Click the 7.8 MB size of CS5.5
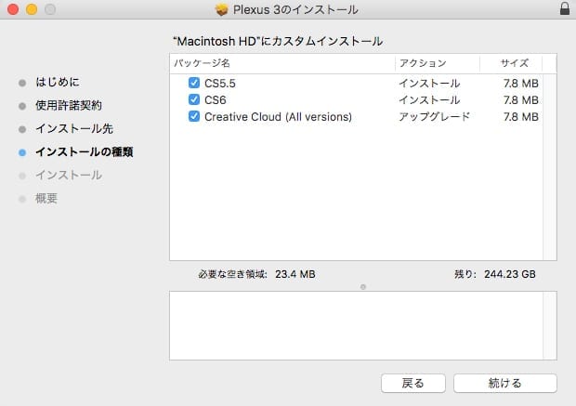 521,83
